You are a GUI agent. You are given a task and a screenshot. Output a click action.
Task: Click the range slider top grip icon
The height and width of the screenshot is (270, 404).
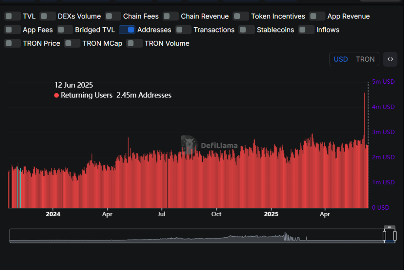point(389,227)
